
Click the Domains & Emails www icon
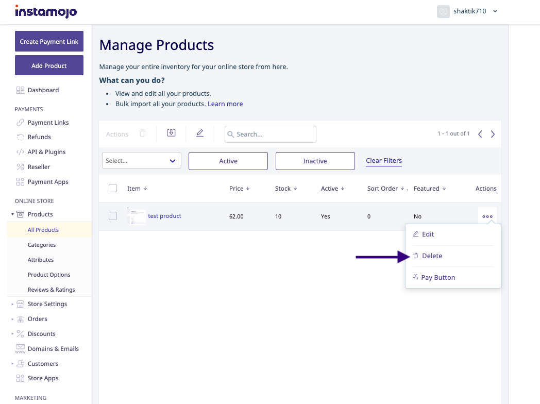20,348
